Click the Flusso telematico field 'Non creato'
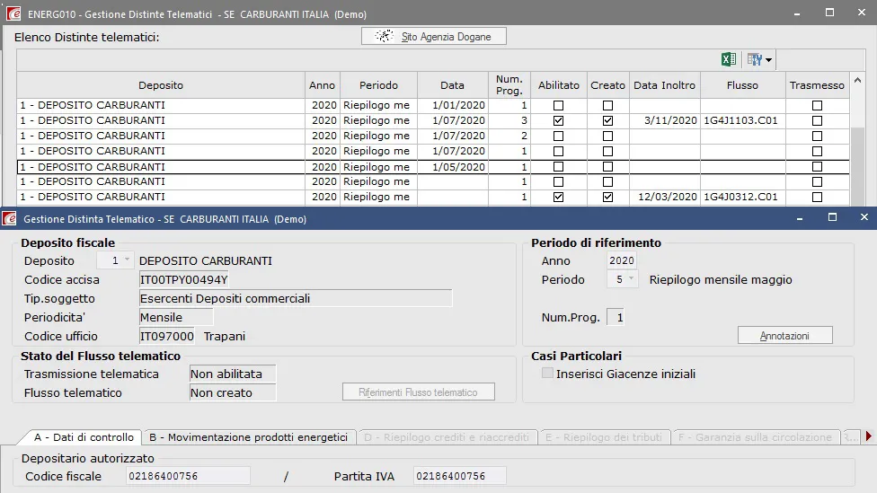 click(233, 393)
